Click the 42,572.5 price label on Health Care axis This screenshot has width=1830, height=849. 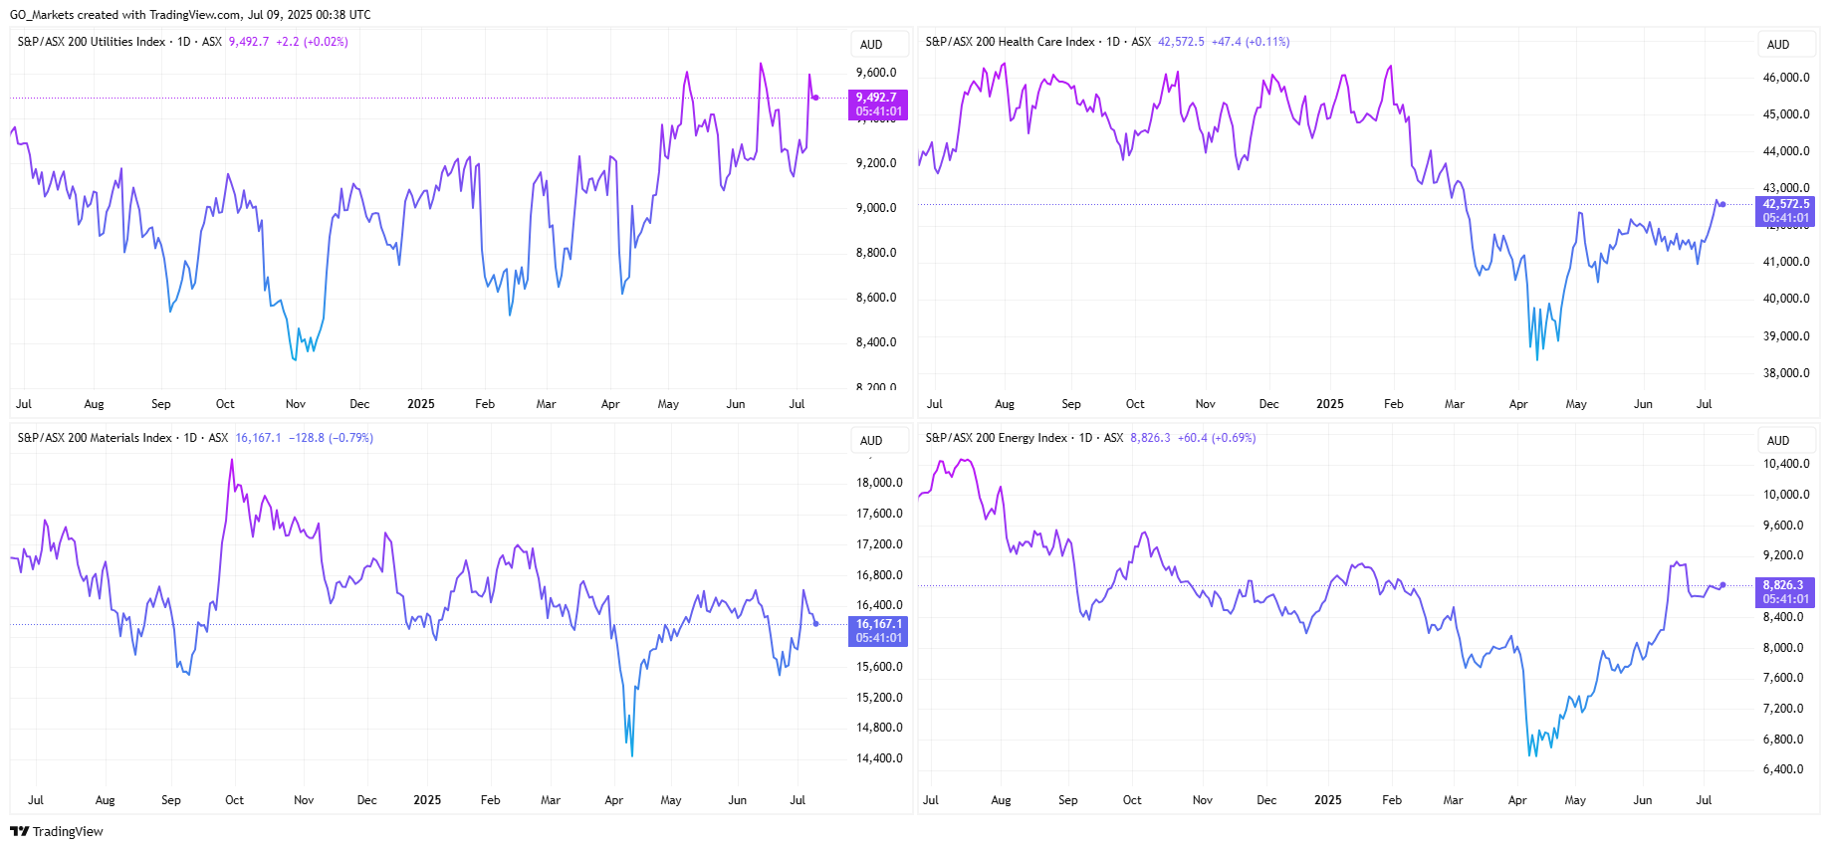[x=1785, y=204]
